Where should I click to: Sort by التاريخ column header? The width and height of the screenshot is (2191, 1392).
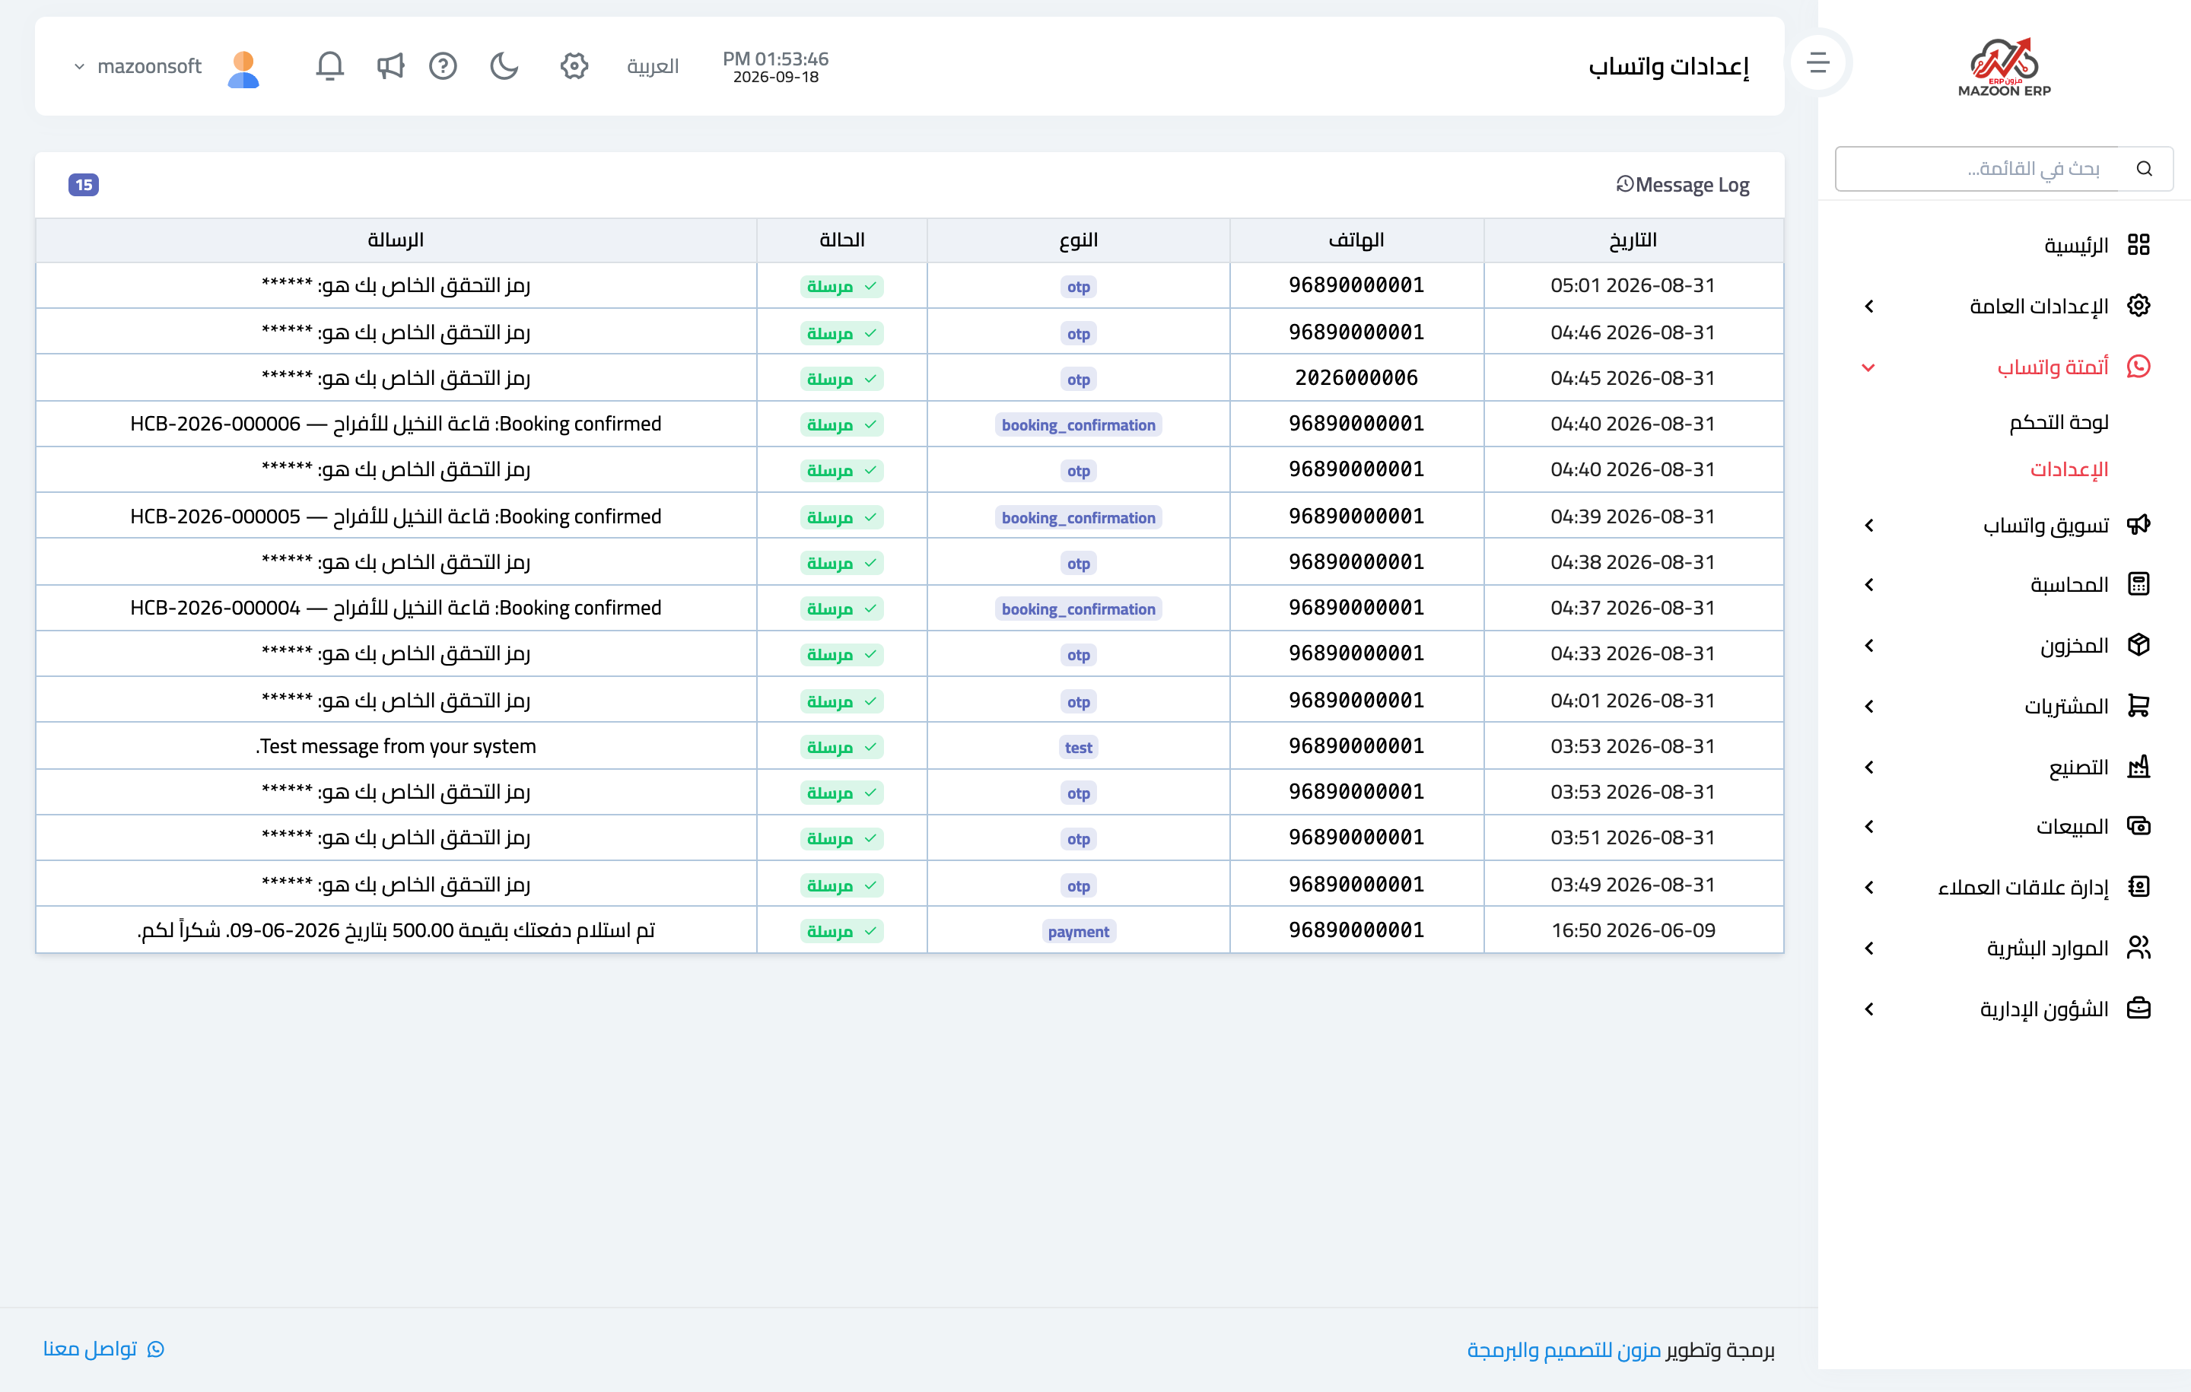pos(1633,240)
